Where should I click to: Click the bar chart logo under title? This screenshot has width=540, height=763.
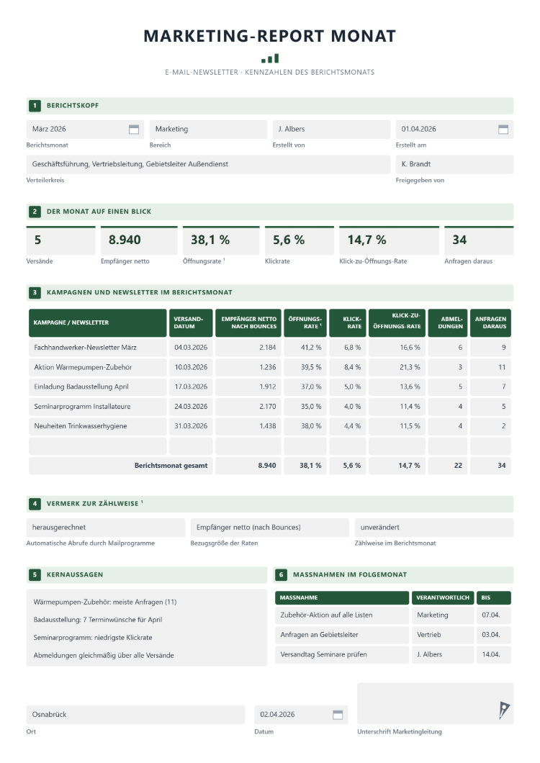(270, 58)
